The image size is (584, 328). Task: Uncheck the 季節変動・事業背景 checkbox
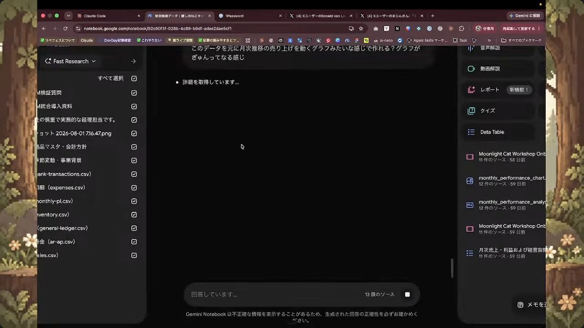(134, 161)
